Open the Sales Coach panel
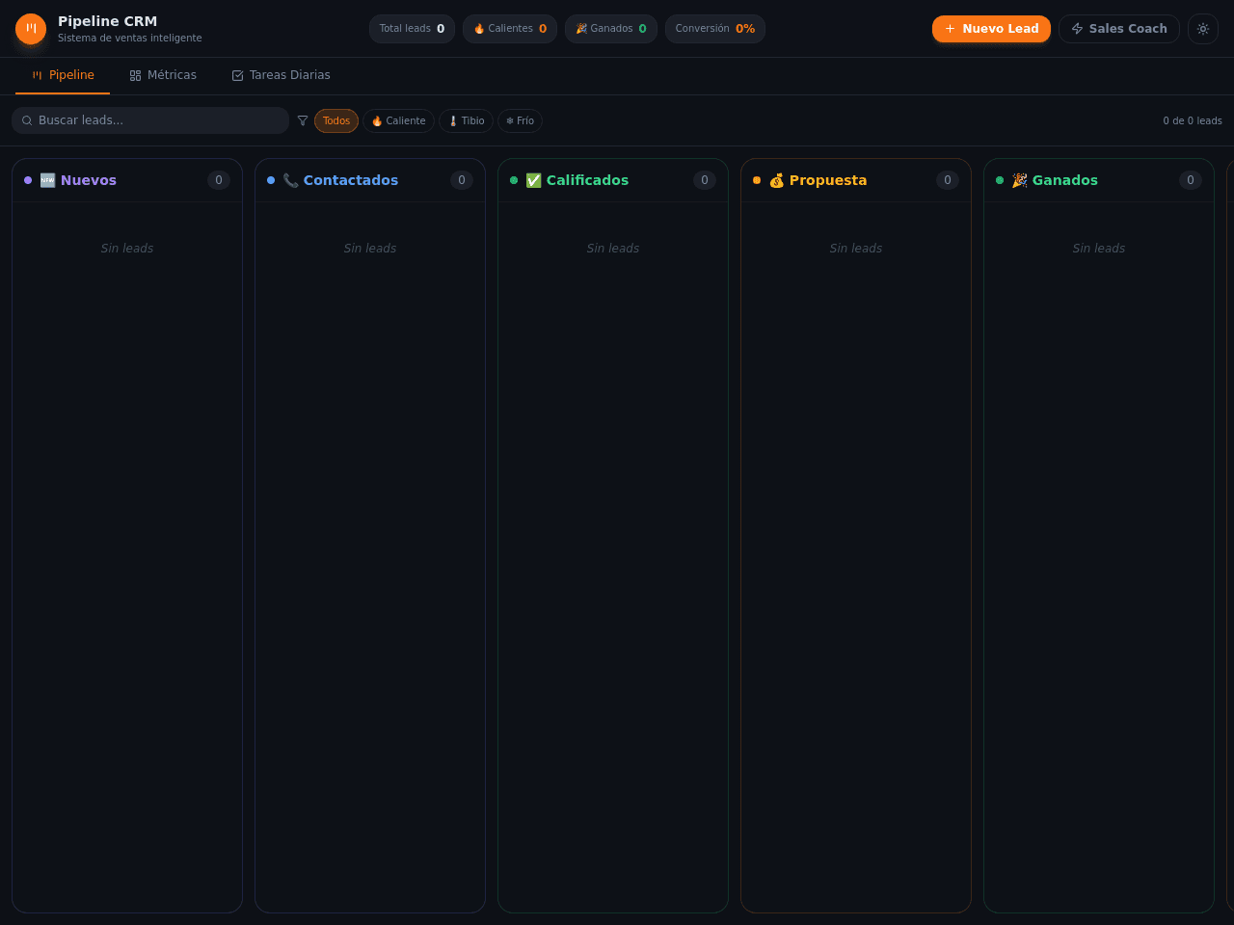 click(1119, 29)
